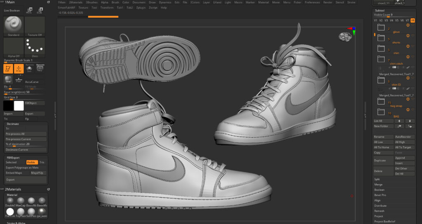Click the camera head orientation icon
Viewport: 422px width, 224px height.
coord(345,36)
